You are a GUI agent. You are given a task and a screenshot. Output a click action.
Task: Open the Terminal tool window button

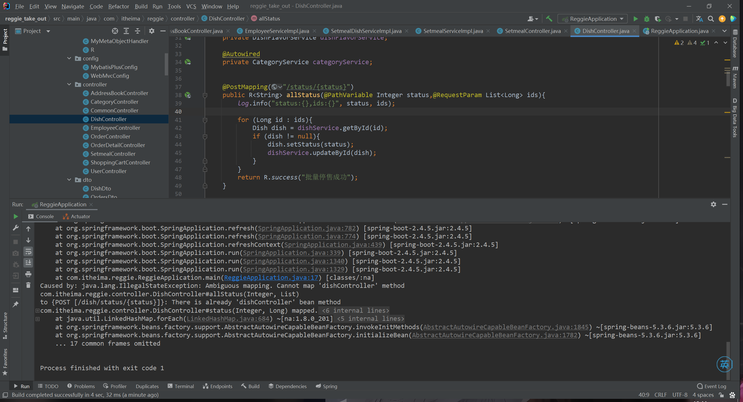click(181, 386)
